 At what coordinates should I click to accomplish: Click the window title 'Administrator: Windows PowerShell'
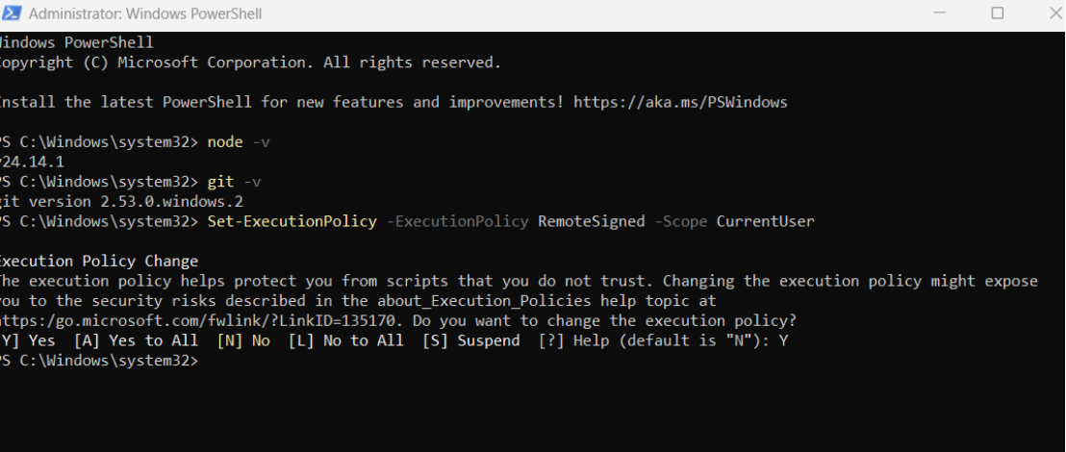[145, 14]
